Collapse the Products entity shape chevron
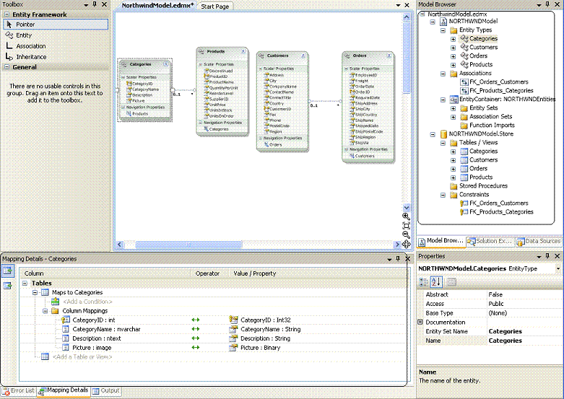Viewport: 564px width, 399px height. [243, 51]
